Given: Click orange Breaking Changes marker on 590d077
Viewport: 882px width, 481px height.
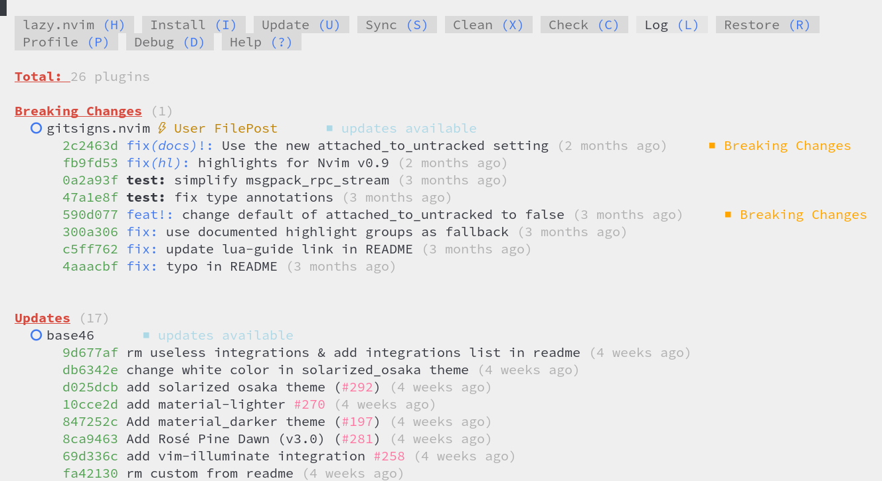Looking at the screenshot, I should point(728,215).
